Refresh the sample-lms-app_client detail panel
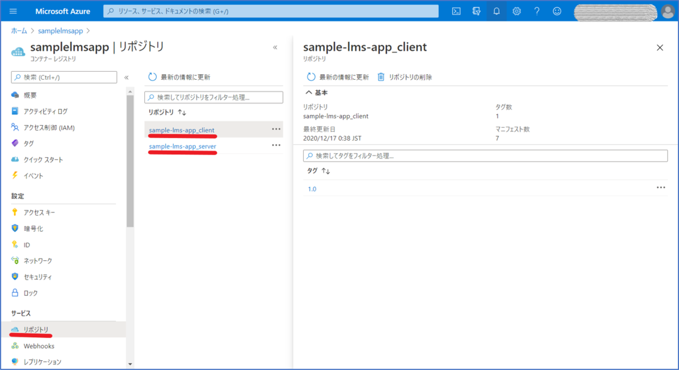 [338, 77]
